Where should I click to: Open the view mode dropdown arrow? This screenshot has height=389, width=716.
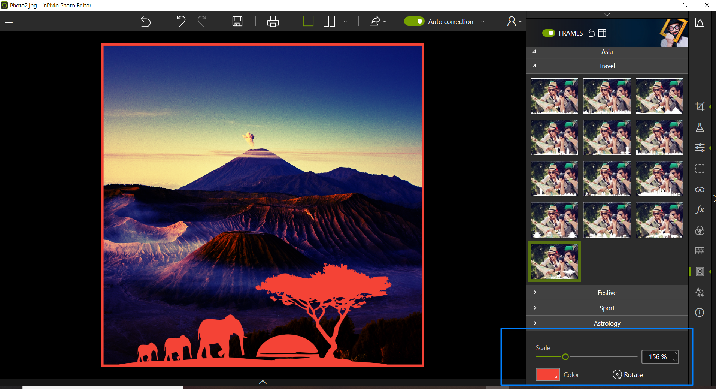tap(345, 22)
